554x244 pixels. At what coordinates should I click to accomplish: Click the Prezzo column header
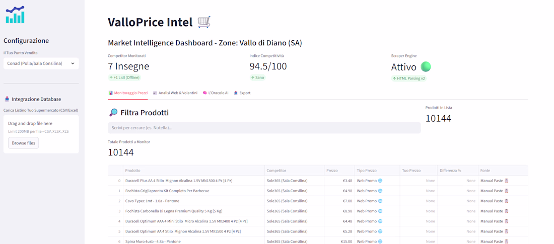(x=339, y=171)
